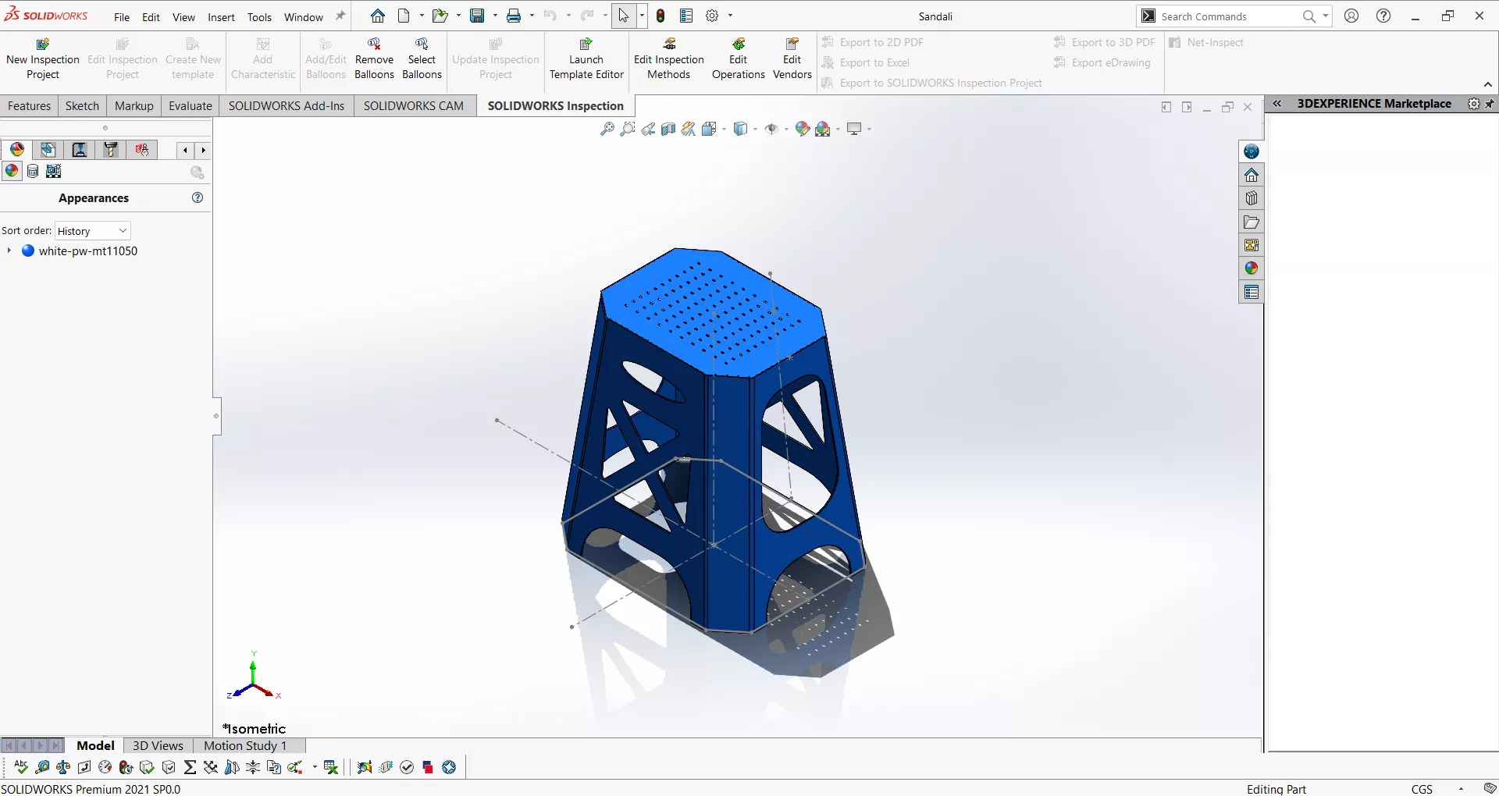This screenshot has height=796, width=1499.
Task: Open the Launch Template Editor tool
Action: pyautogui.click(x=586, y=59)
